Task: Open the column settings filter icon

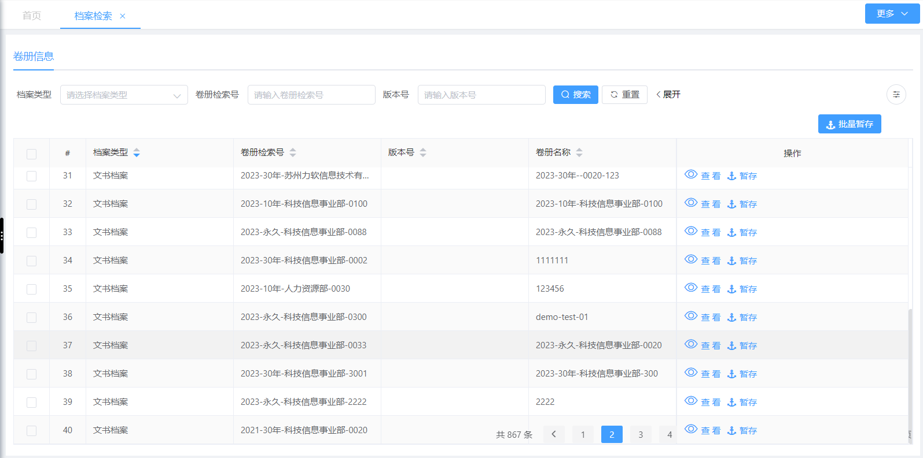Action: (896, 94)
